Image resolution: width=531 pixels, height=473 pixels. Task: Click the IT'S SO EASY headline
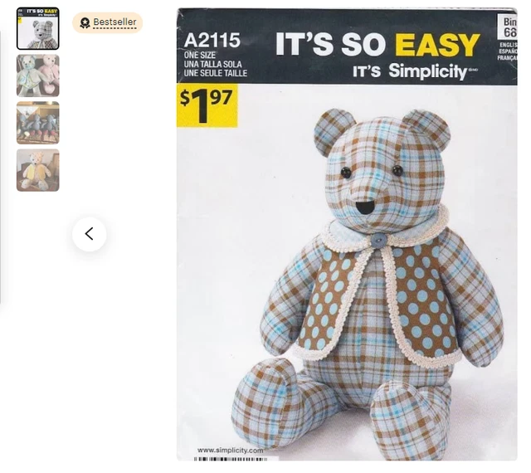[378, 44]
